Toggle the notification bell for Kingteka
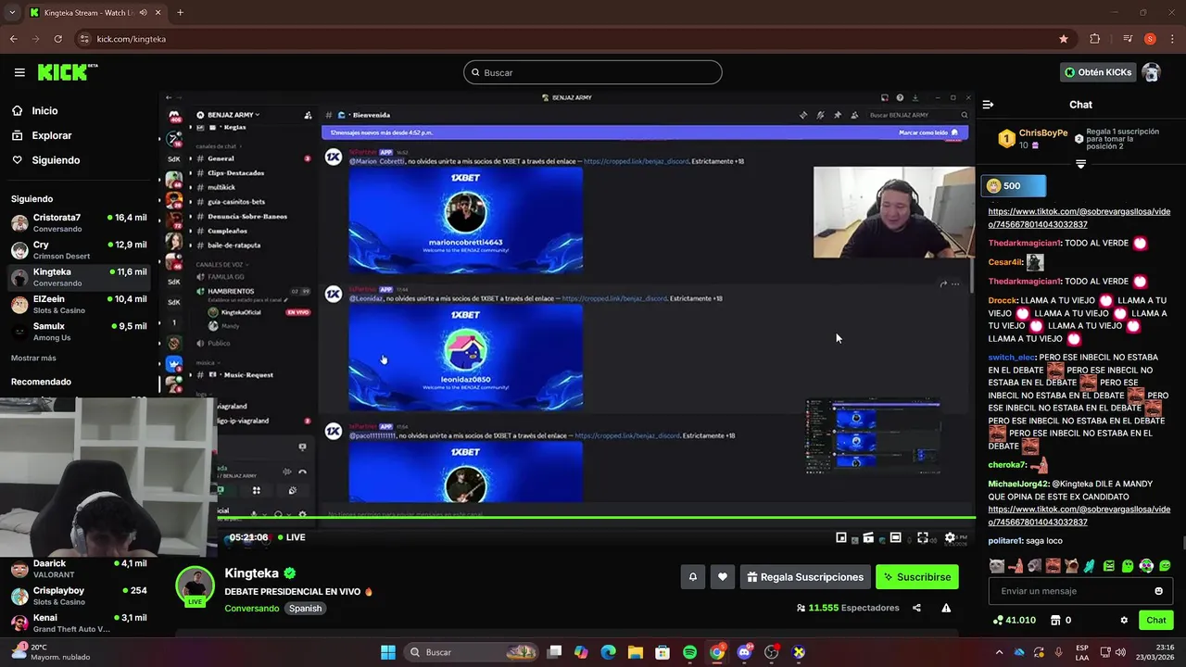The height and width of the screenshot is (667, 1186). (692, 577)
